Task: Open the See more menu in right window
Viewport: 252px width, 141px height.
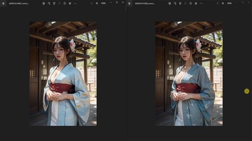Action: click(x=201, y=4)
